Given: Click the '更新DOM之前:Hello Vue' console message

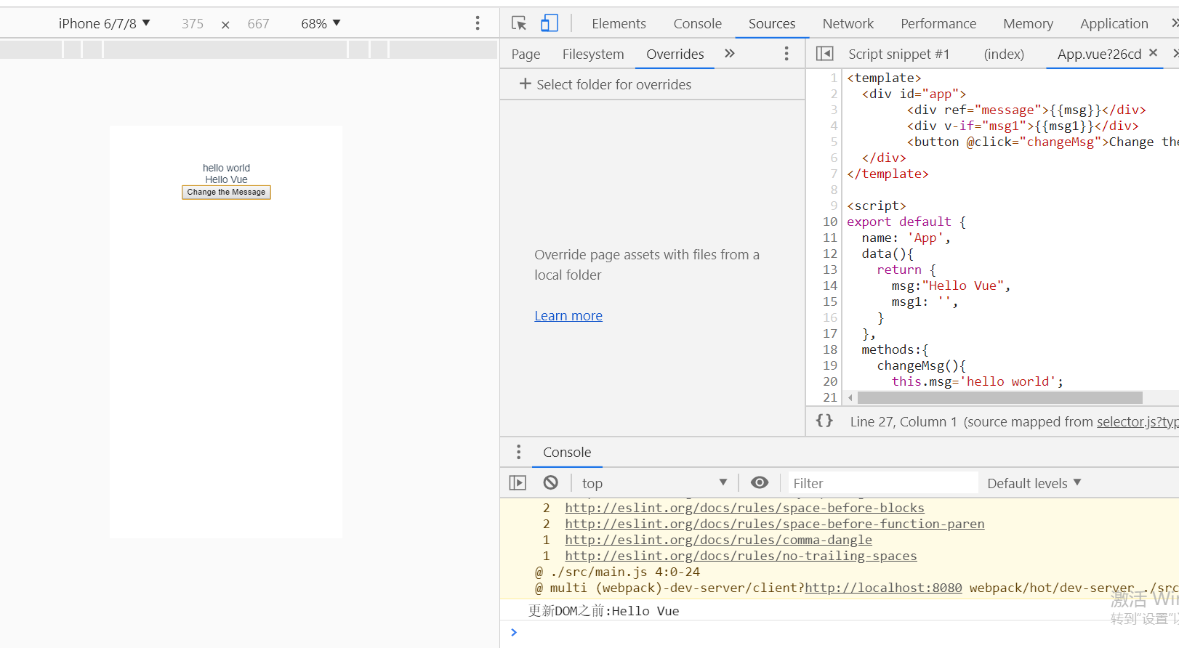Looking at the screenshot, I should 604,611.
